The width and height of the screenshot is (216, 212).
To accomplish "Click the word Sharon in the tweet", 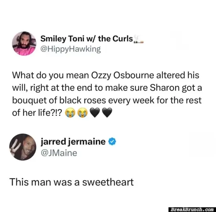I will pos(165,88).
